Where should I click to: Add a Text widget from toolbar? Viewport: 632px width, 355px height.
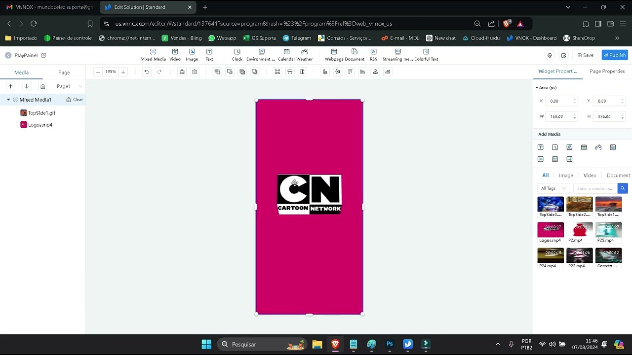(x=209, y=55)
